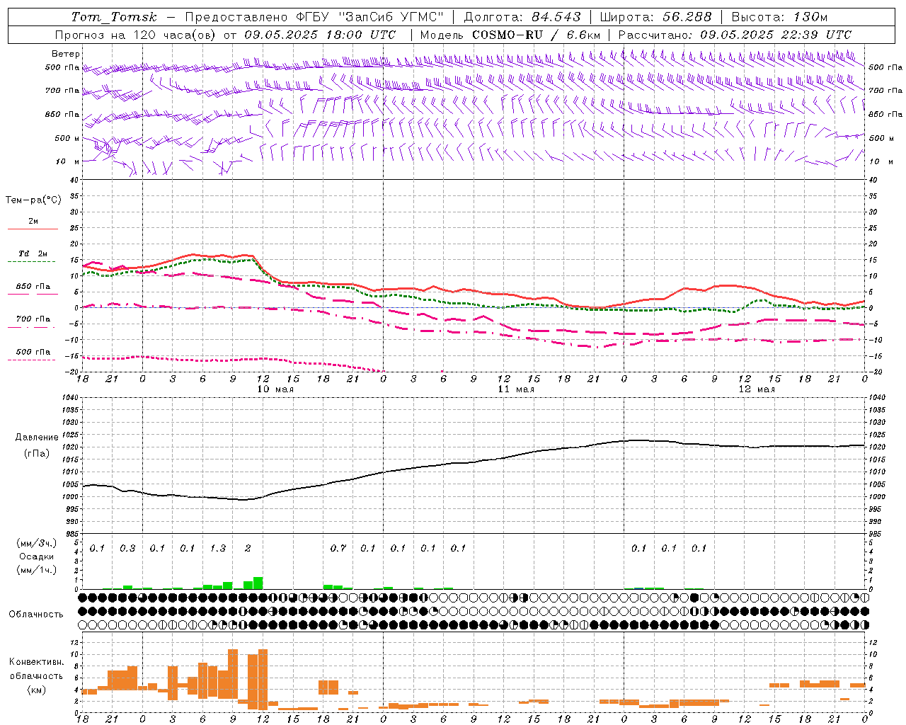Viewport: 906px width, 725px height.
Task: Click the precipitation value "0.3"
Action: tap(127, 548)
